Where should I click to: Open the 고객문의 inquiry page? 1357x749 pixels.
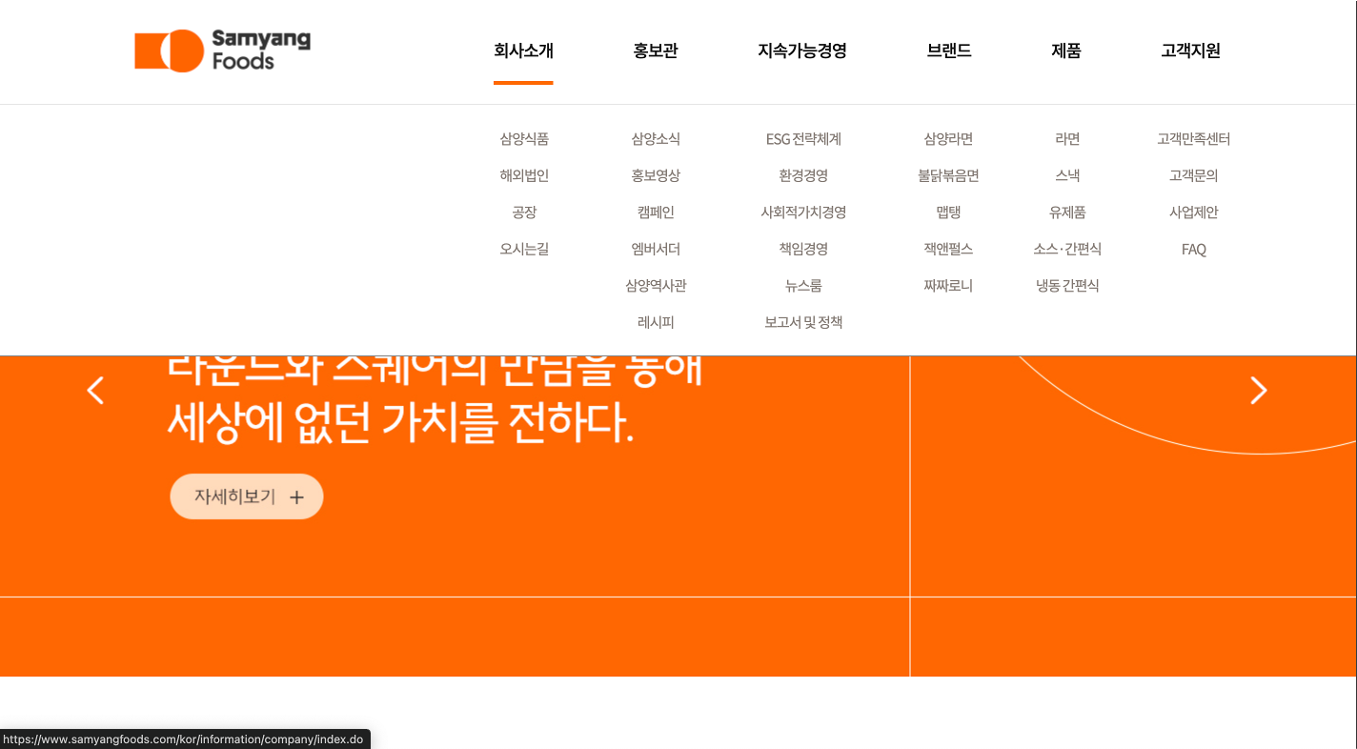[x=1193, y=175]
